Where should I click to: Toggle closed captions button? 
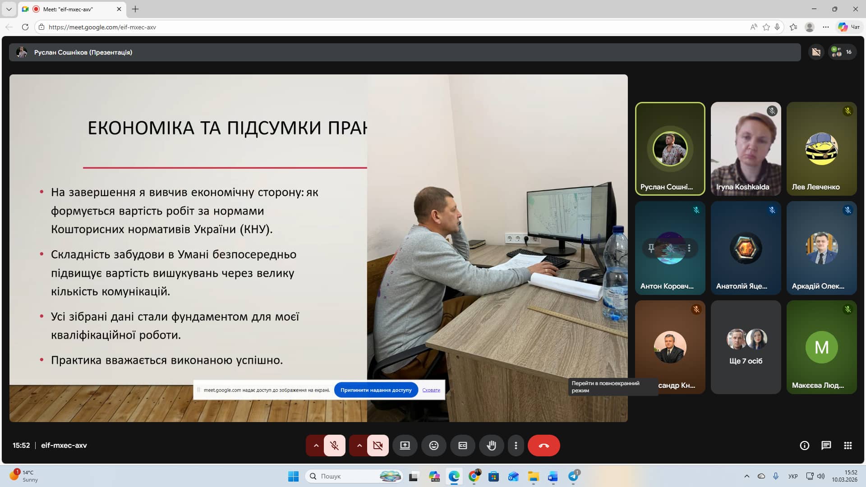462,446
